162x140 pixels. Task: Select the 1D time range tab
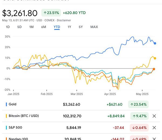(x=8, y=27)
